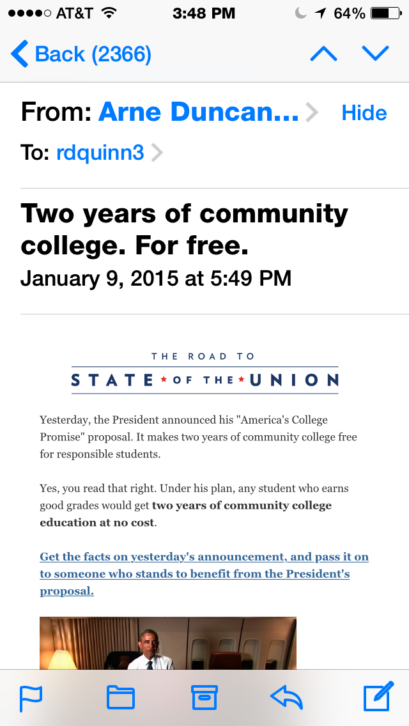Viewport: 409px width, 726px height.
Task: Tap the State of the Union banner
Action: (204, 373)
